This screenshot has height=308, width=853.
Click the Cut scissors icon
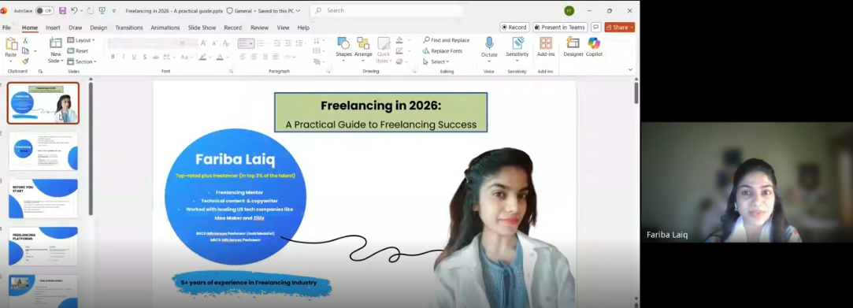25,41
